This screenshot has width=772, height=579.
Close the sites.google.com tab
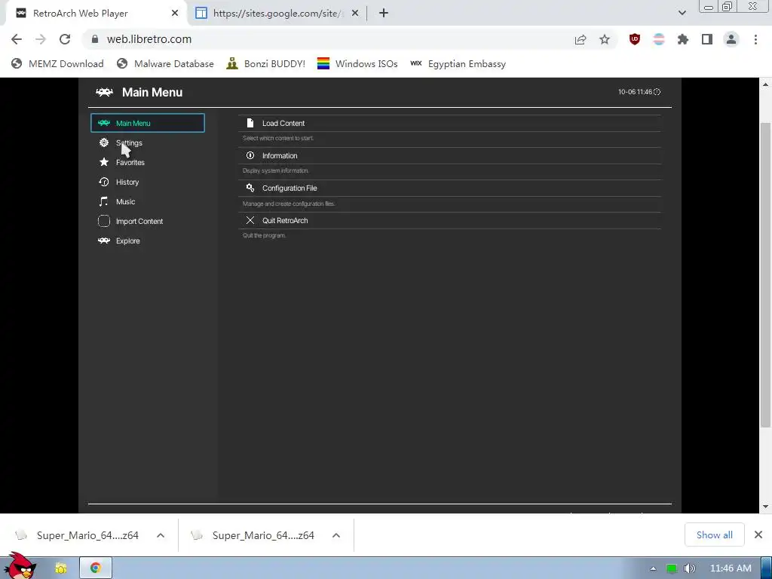pos(355,14)
